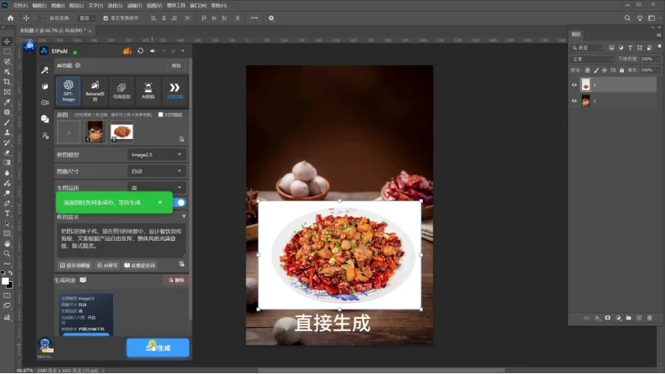Open the 文字(Y) menu
665x374 pixels.
tap(95, 6)
